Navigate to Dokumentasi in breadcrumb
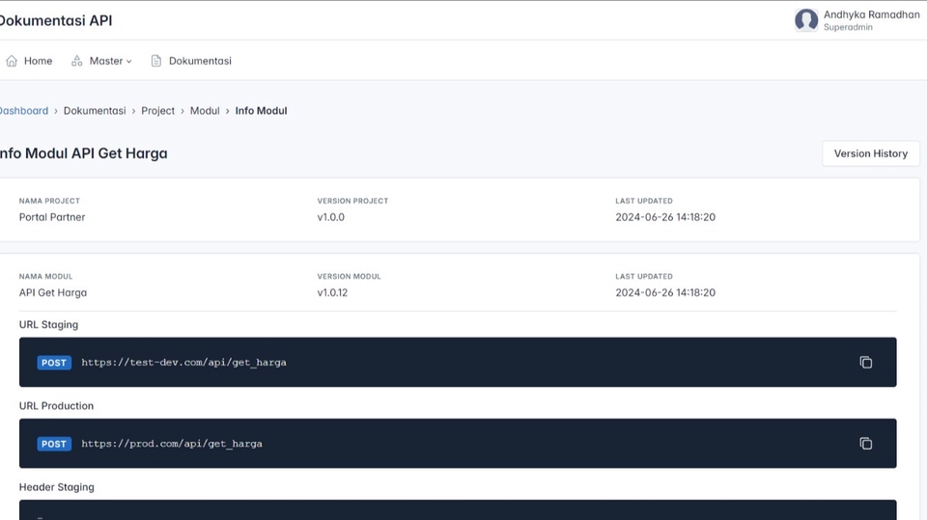 click(x=95, y=111)
